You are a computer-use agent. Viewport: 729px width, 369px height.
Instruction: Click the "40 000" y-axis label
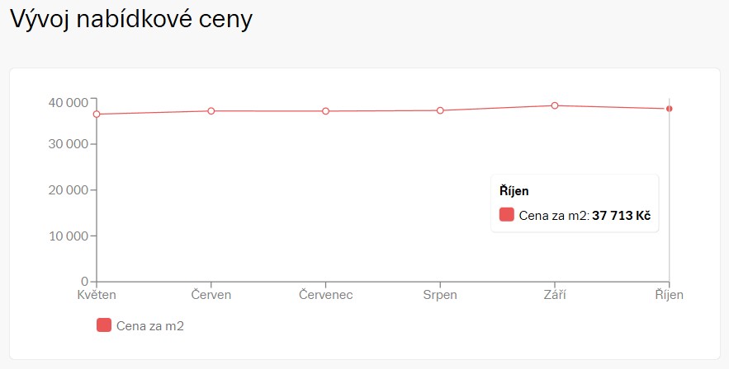69,102
